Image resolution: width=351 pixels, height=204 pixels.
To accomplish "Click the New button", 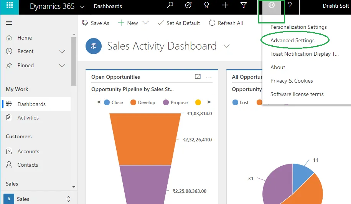I will pyautogui.click(x=128, y=23).
